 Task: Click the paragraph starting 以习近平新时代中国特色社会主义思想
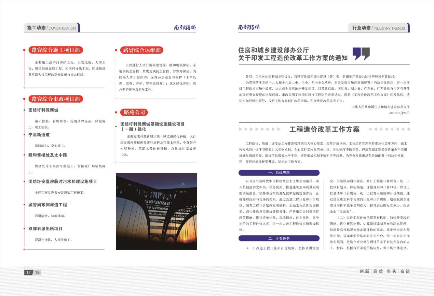click(x=279, y=205)
